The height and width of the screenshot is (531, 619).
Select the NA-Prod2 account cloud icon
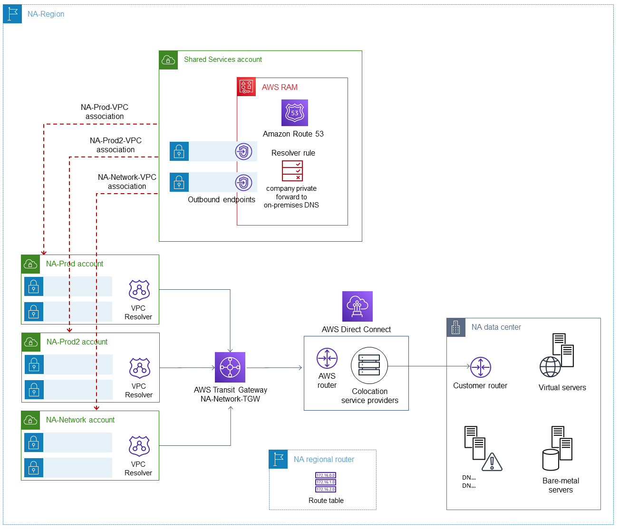point(31,342)
